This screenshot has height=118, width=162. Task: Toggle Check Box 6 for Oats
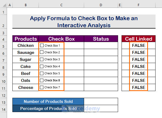click(x=42, y=81)
